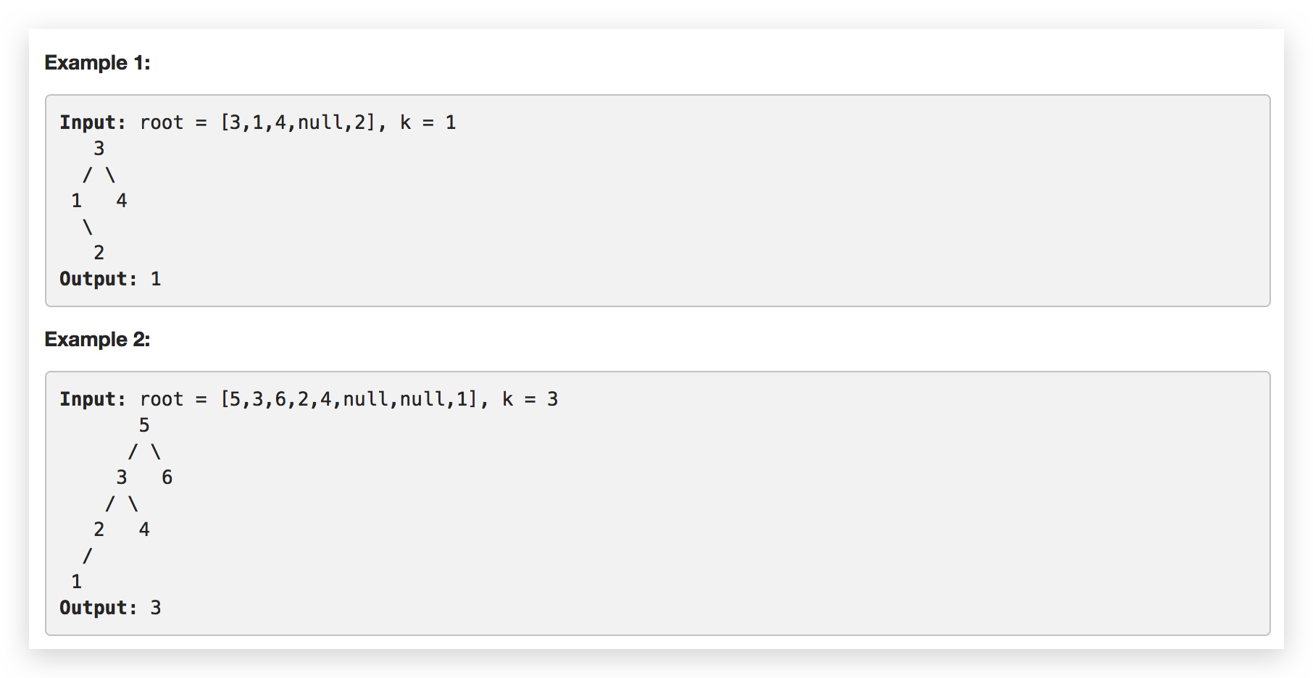Click the "k = 1" text
The image size is (1313, 678).
click(428, 122)
